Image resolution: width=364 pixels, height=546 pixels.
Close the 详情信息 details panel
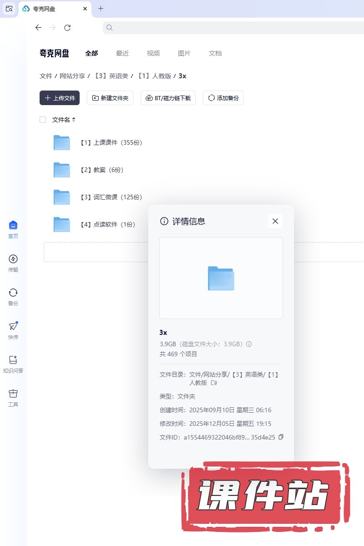pyautogui.click(x=275, y=221)
